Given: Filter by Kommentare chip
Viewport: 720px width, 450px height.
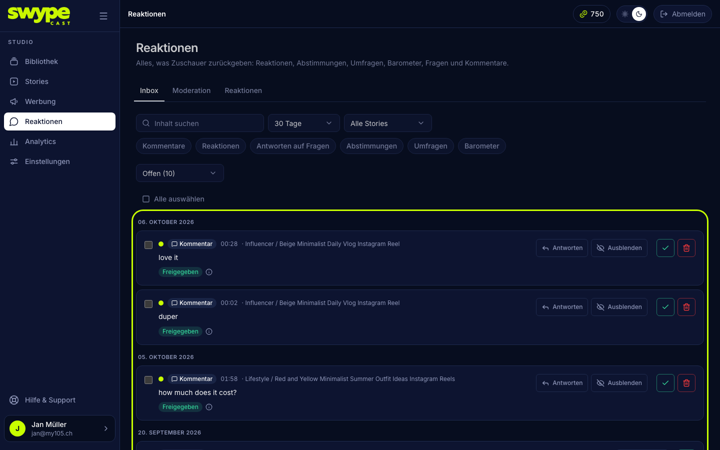Looking at the screenshot, I should 163,146.
